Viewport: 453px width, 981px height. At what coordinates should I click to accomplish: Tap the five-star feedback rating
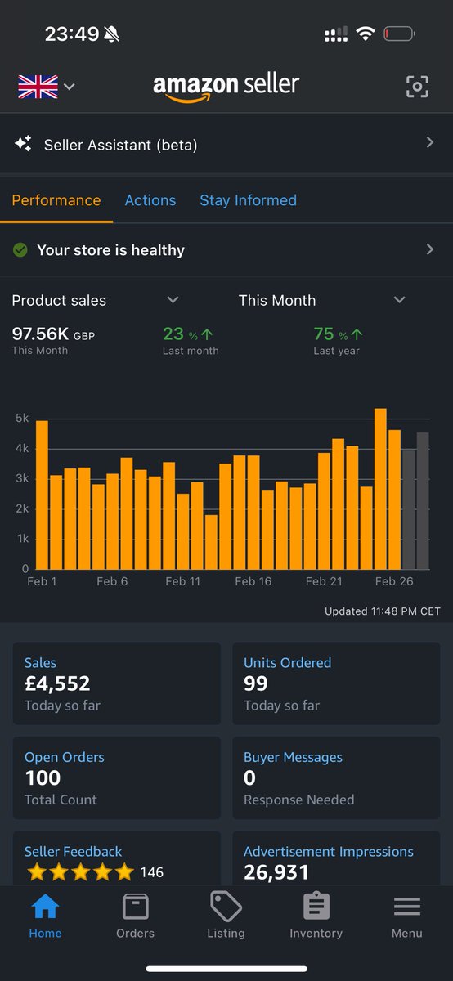(x=80, y=872)
